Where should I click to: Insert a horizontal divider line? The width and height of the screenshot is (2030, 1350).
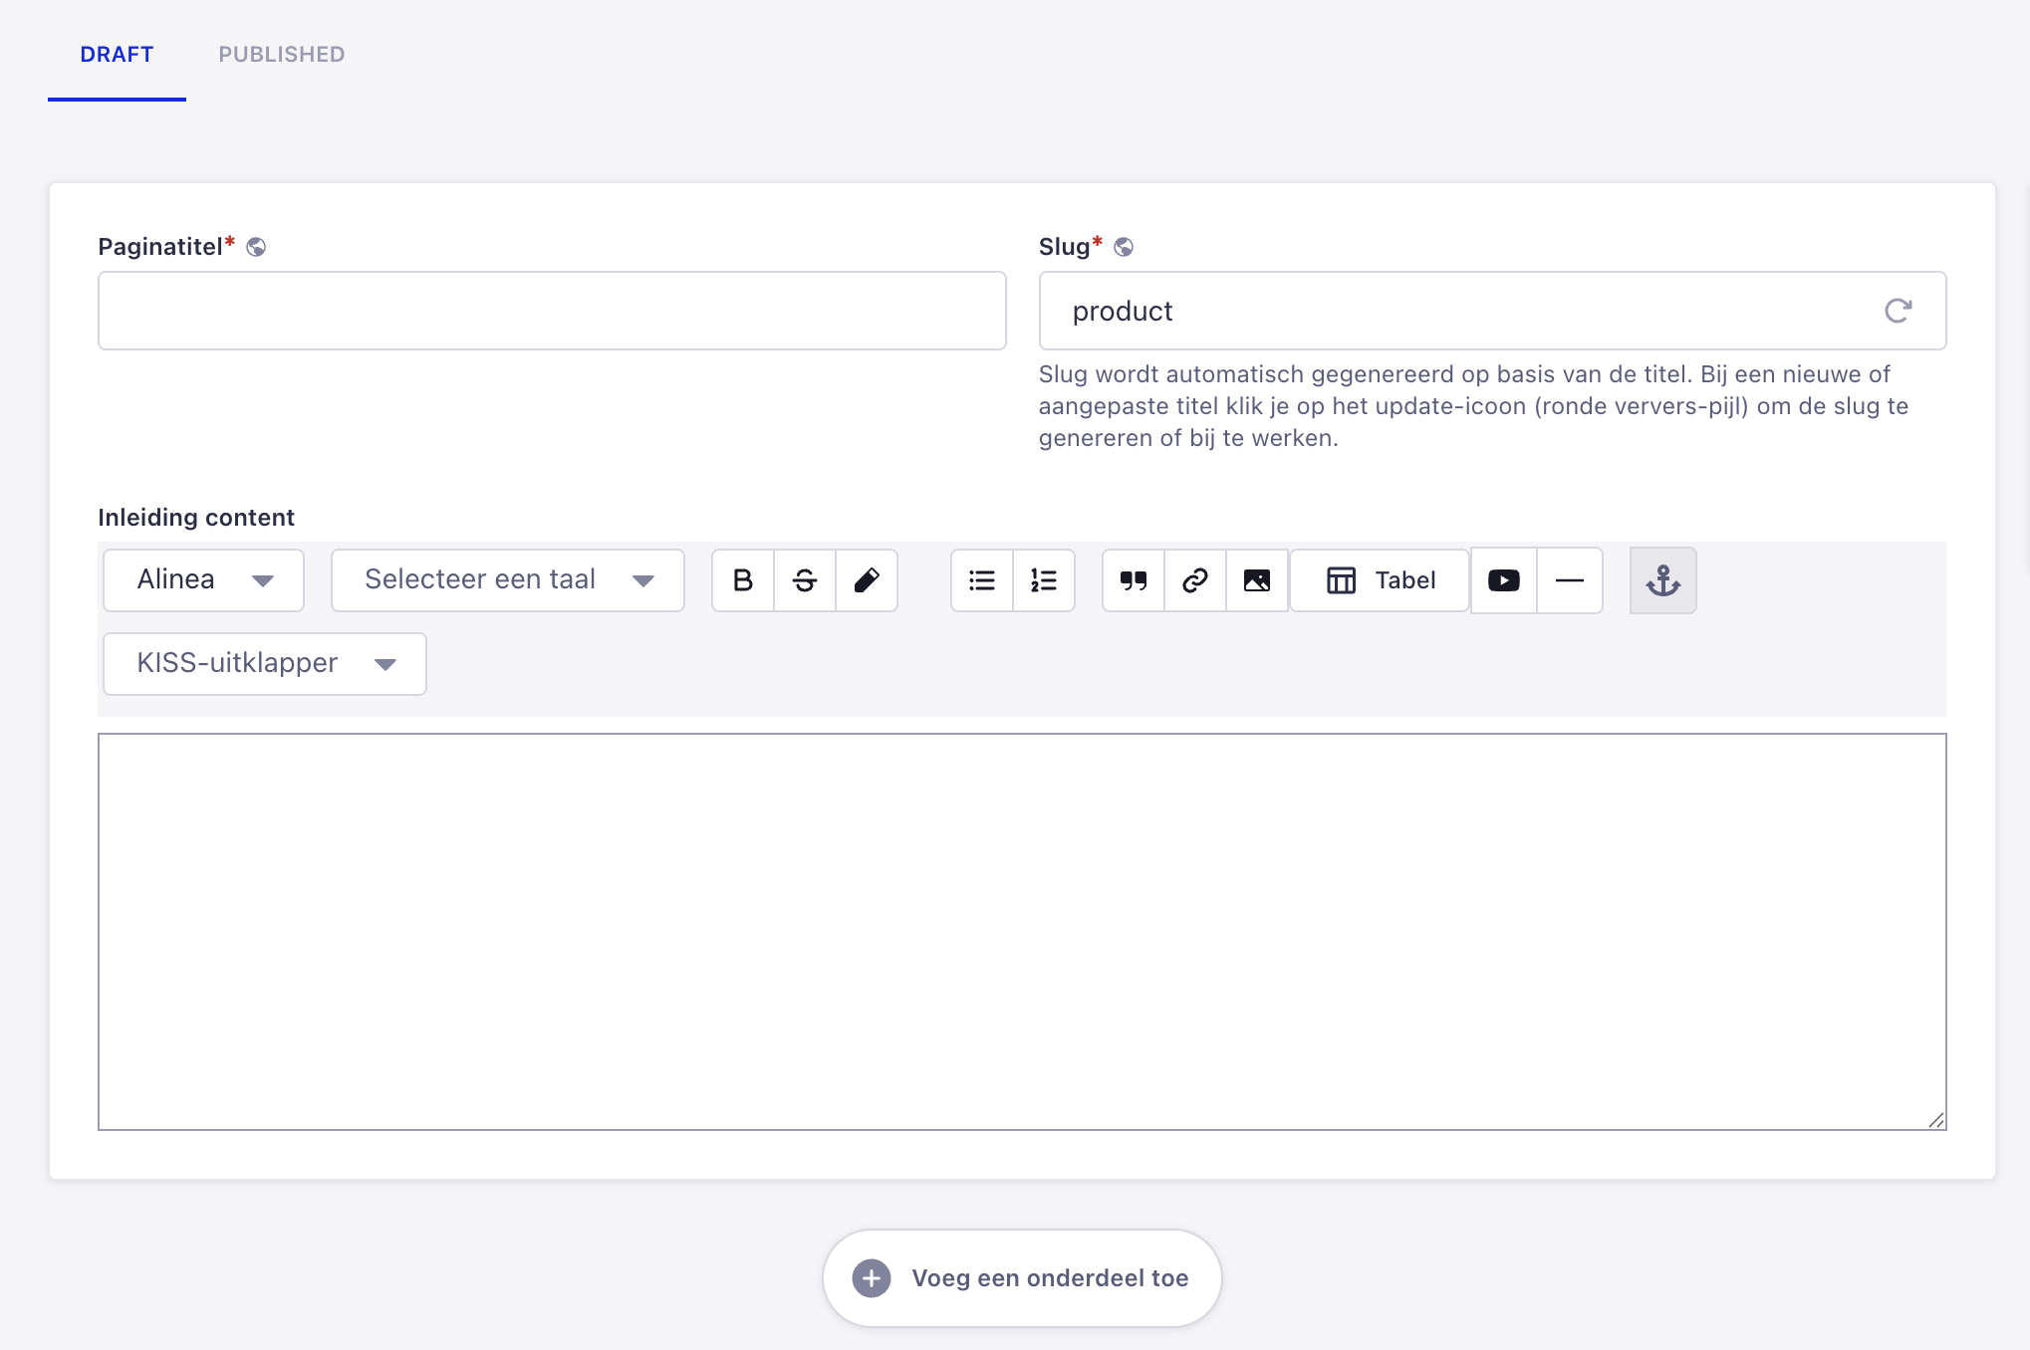point(1570,580)
